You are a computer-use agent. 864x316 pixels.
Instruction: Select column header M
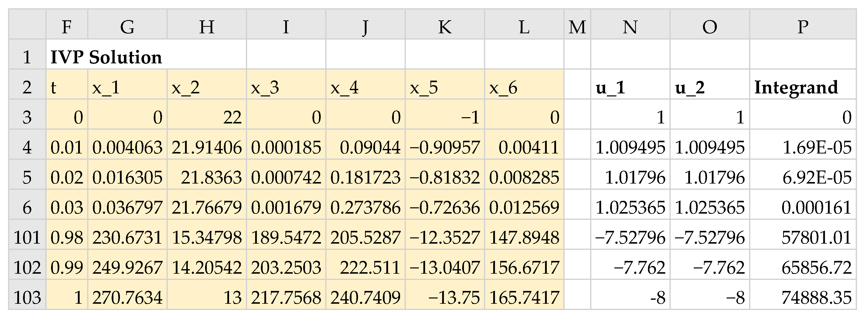coord(577,27)
